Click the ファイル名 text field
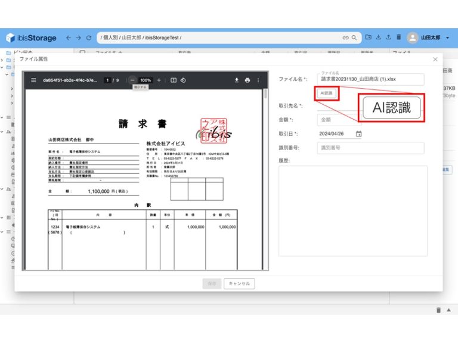The width and height of the screenshot is (458, 343). [x=370, y=79]
